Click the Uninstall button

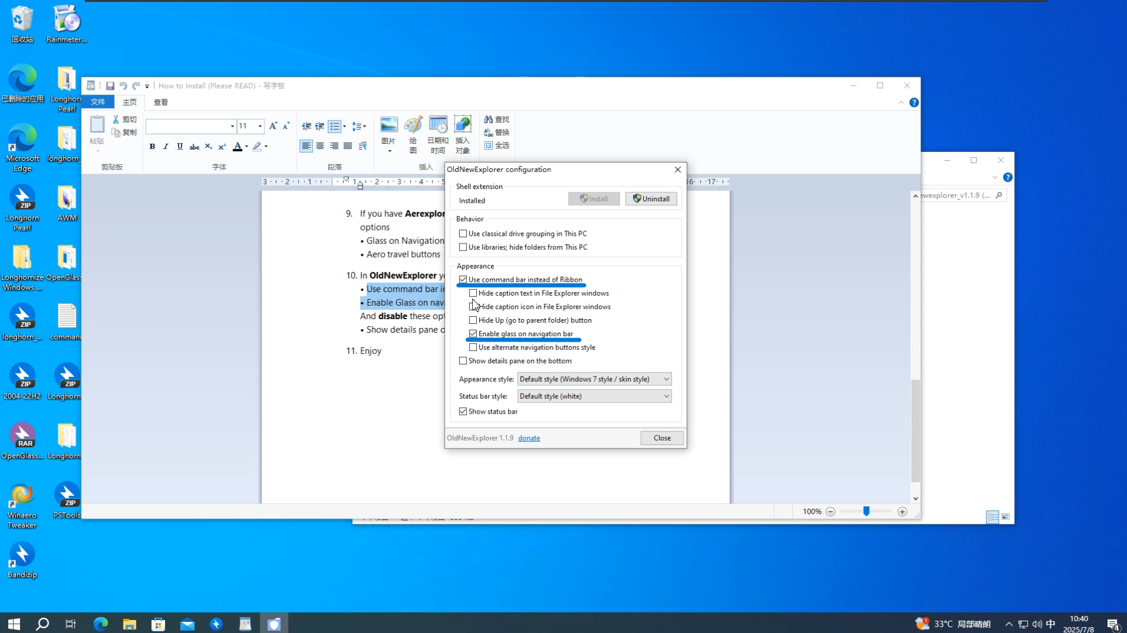point(651,199)
